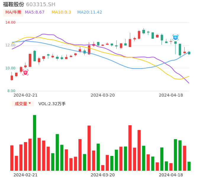The image size is (203, 179).
Task: Click the VOL:2.32万手 volume readout
Action: tap(52, 104)
